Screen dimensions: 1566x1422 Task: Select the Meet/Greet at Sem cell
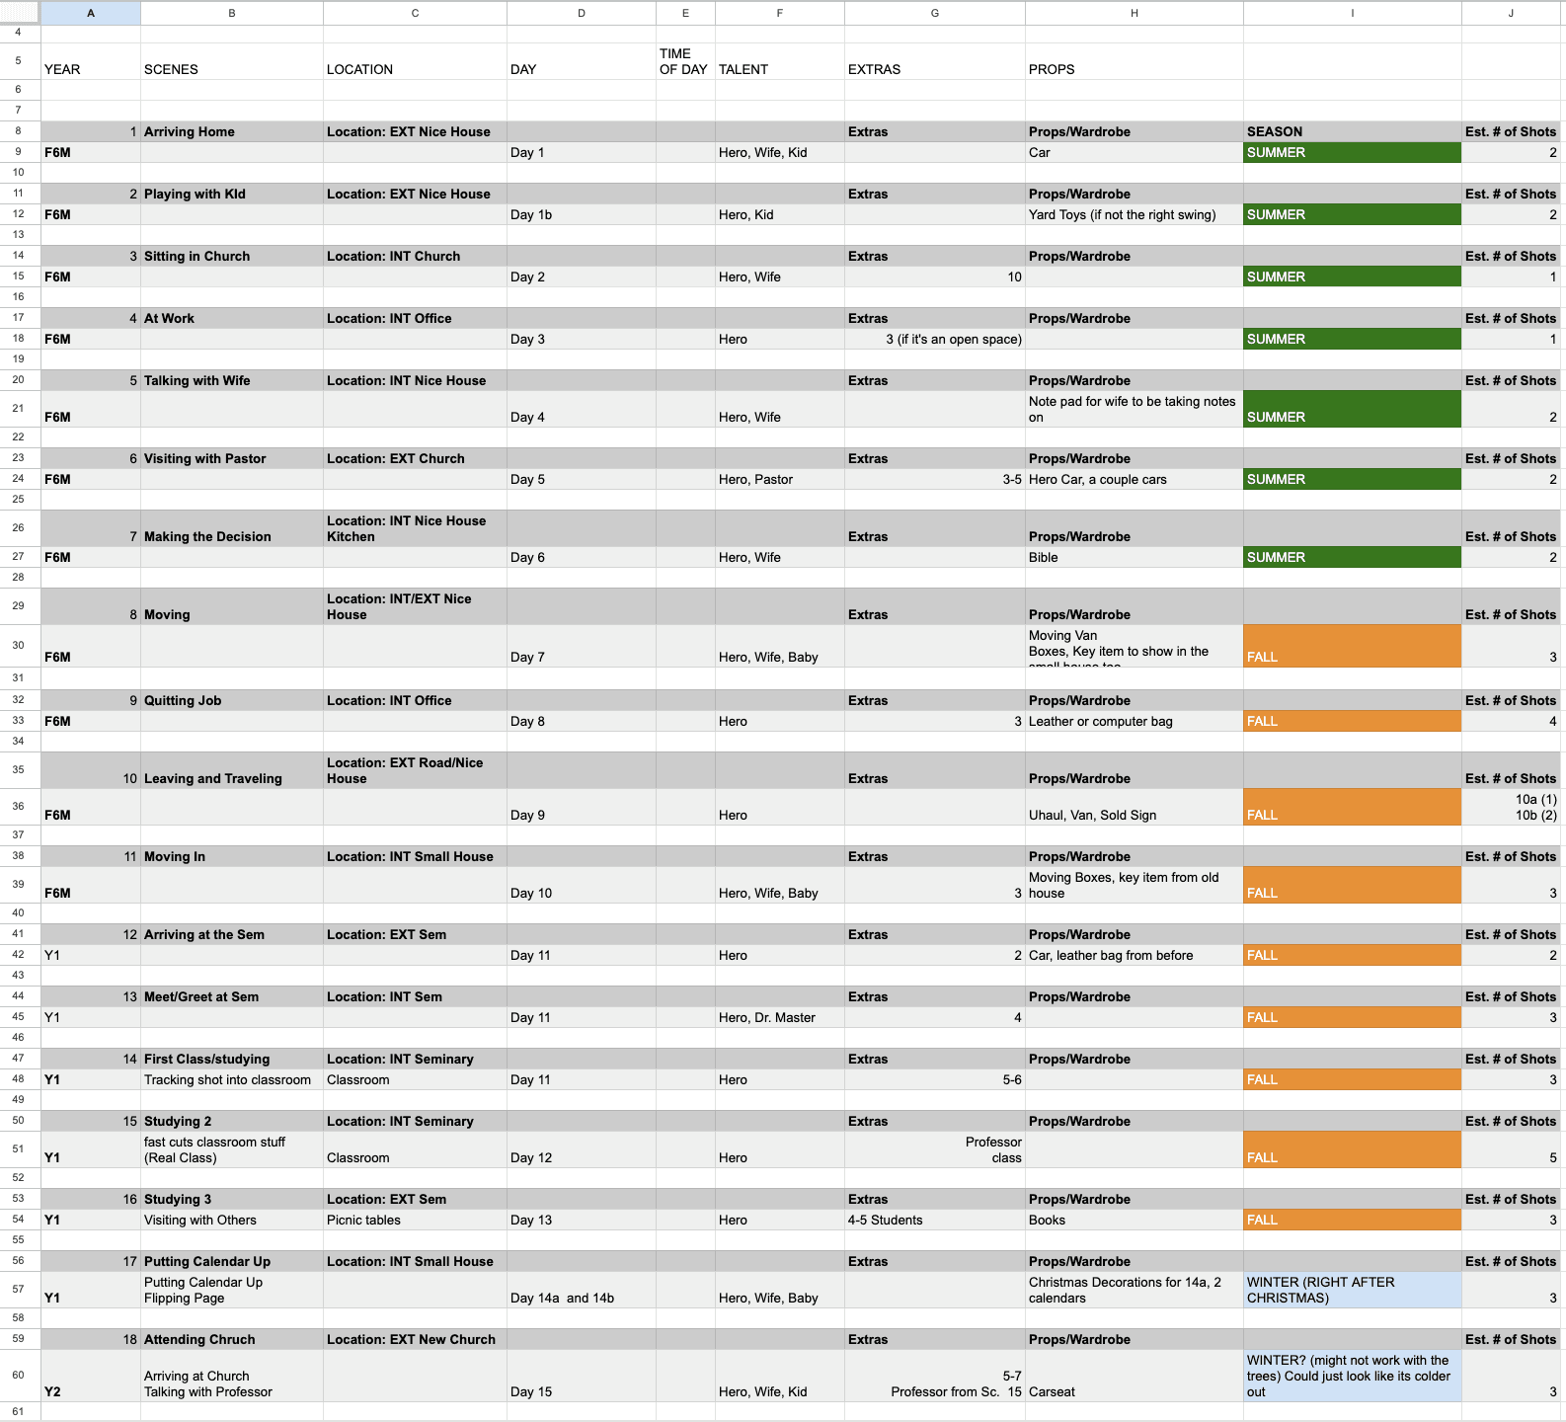(x=232, y=996)
